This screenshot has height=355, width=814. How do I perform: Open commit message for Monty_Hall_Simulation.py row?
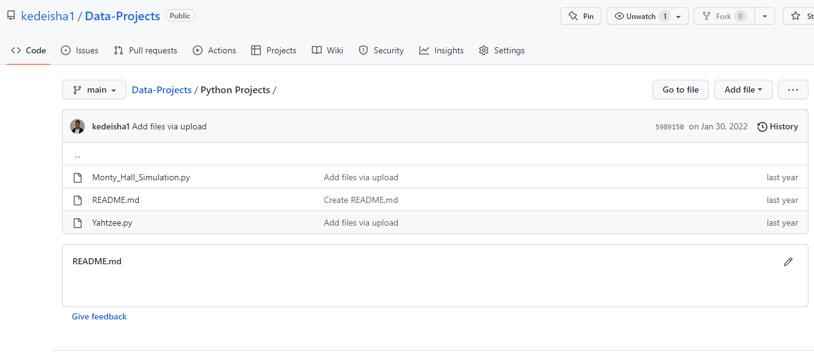[x=361, y=177]
